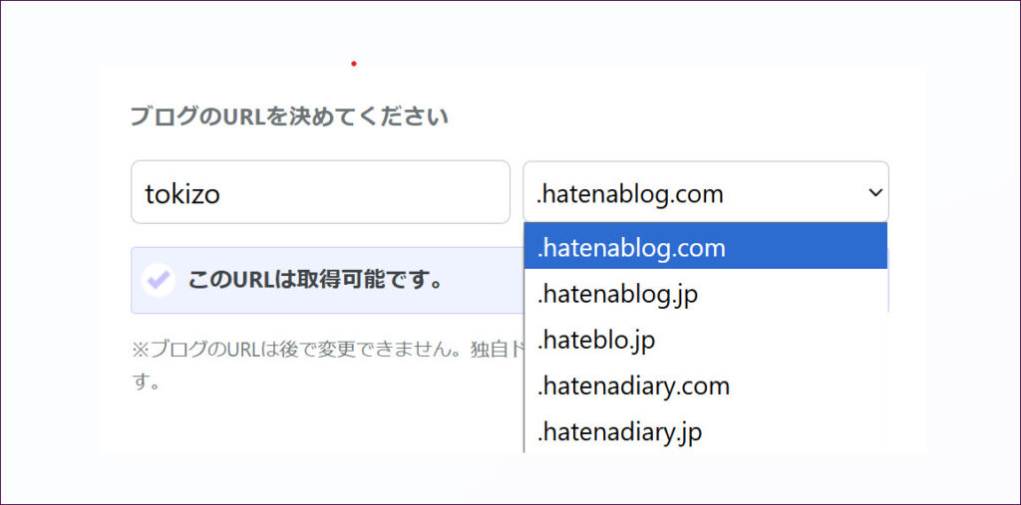Click the checkmark icon beside availability message
Screen dimensions: 1021x505
point(157,280)
